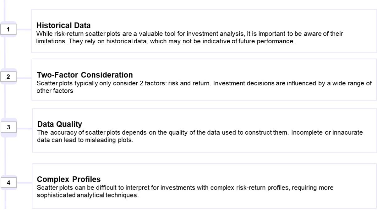Click the connector line beside step 3
The width and height of the screenshot is (377, 210).
25,128
